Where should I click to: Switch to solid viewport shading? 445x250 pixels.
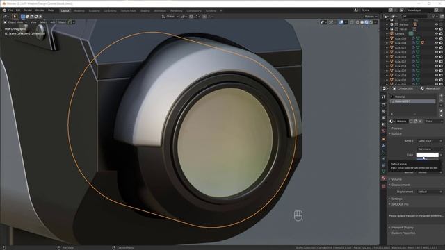coord(362,22)
